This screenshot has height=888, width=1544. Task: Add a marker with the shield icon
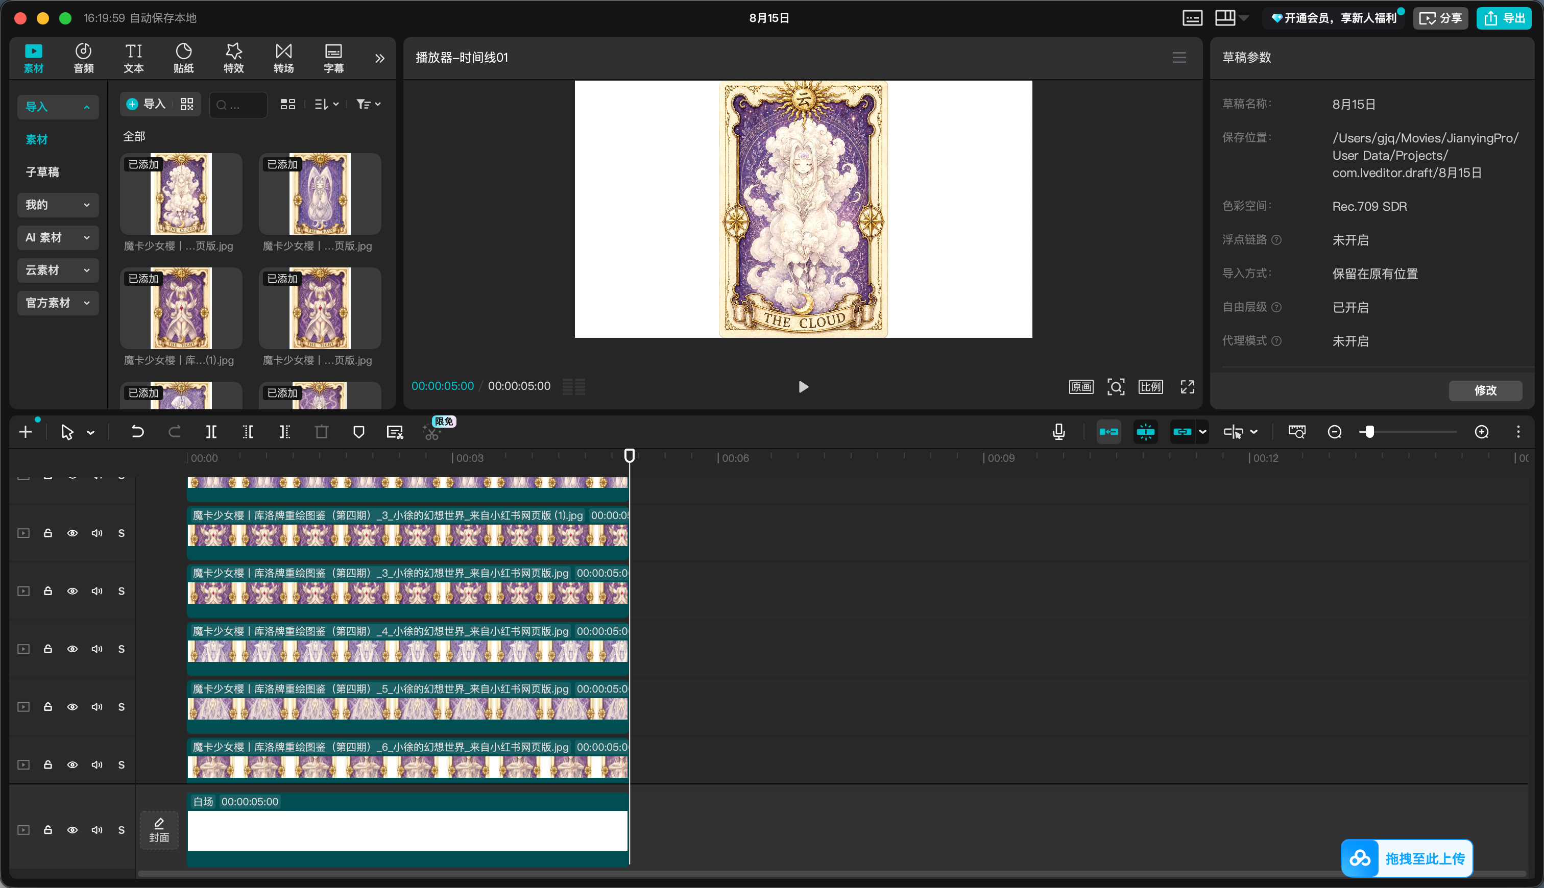tap(359, 432)
